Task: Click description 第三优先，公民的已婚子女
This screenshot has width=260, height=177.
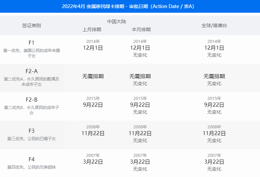Action: click(32, 139)
